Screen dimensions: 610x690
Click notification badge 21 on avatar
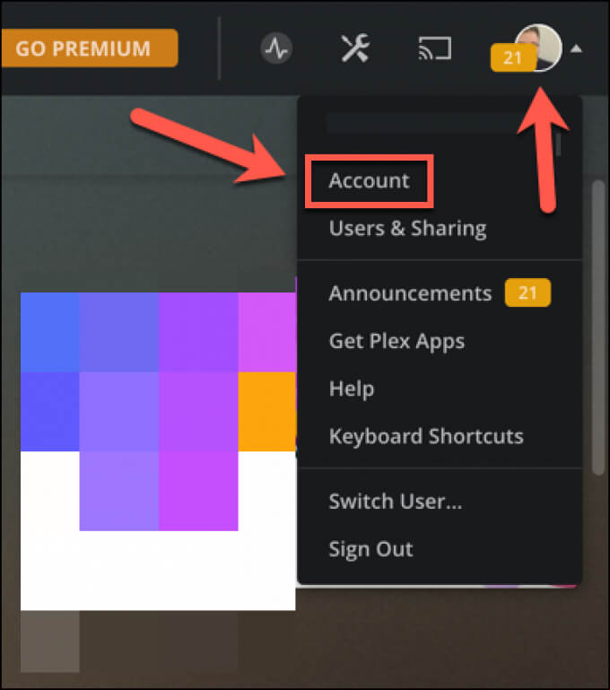tap(513, 57)
